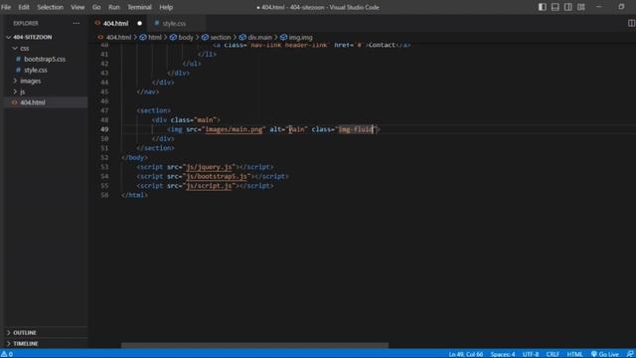Screen dimensions: 636x358
Task: Change language mode HTML
Action: point(574,354)
